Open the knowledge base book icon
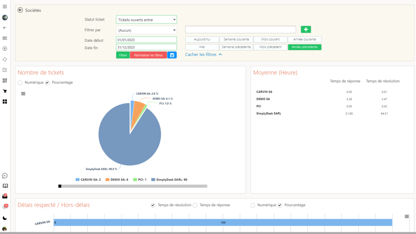Image resolution: width=416 pixels, height=234 pixels. [x=5, y=186]
